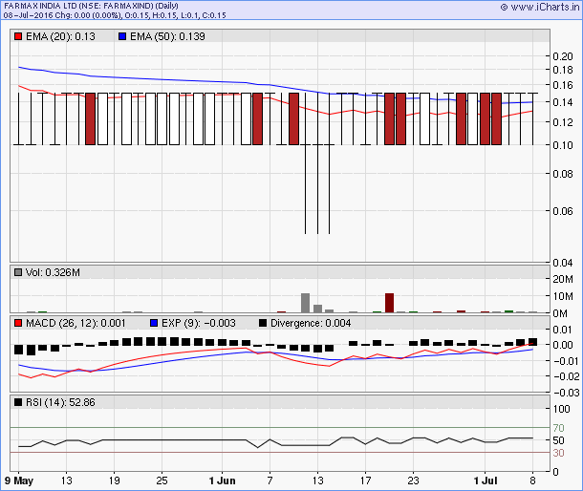Click the 8 date axis label
583x491 pixels.
tap(532, 480)
